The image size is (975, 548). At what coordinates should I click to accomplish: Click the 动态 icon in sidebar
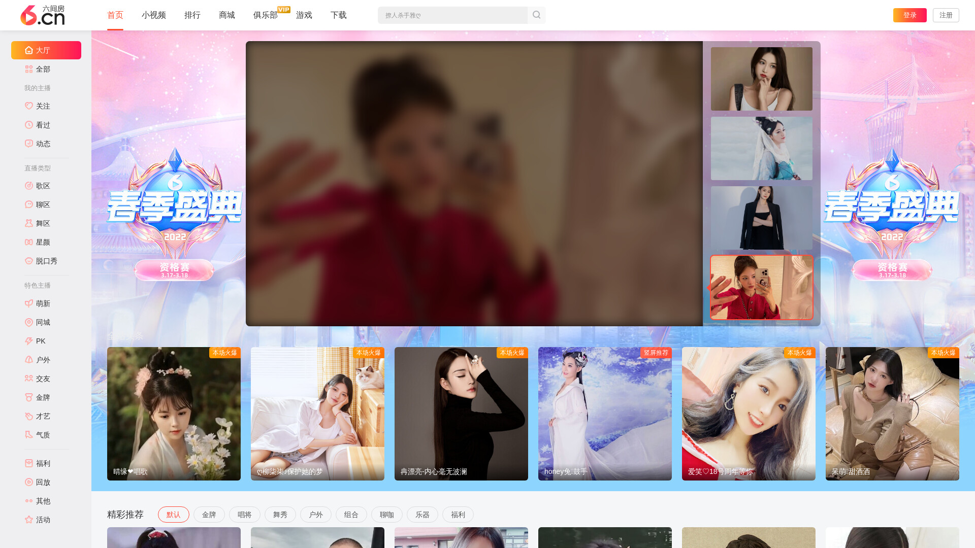pos(29,144)
